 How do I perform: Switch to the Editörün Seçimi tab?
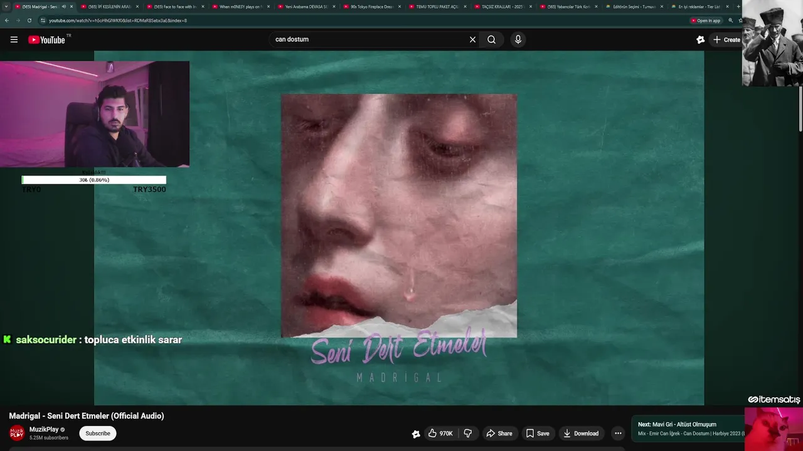[634, 6]
